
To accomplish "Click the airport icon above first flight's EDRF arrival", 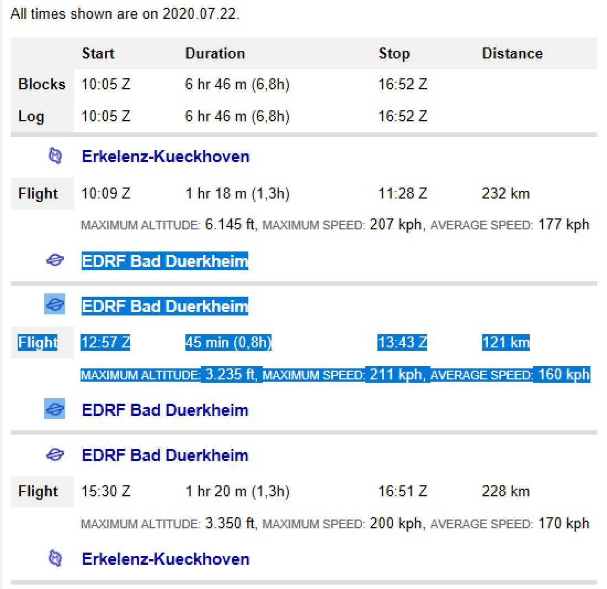I will (55, 260).
